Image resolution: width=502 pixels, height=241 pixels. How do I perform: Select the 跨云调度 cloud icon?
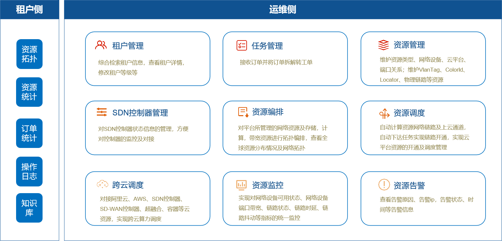[102, 183]
